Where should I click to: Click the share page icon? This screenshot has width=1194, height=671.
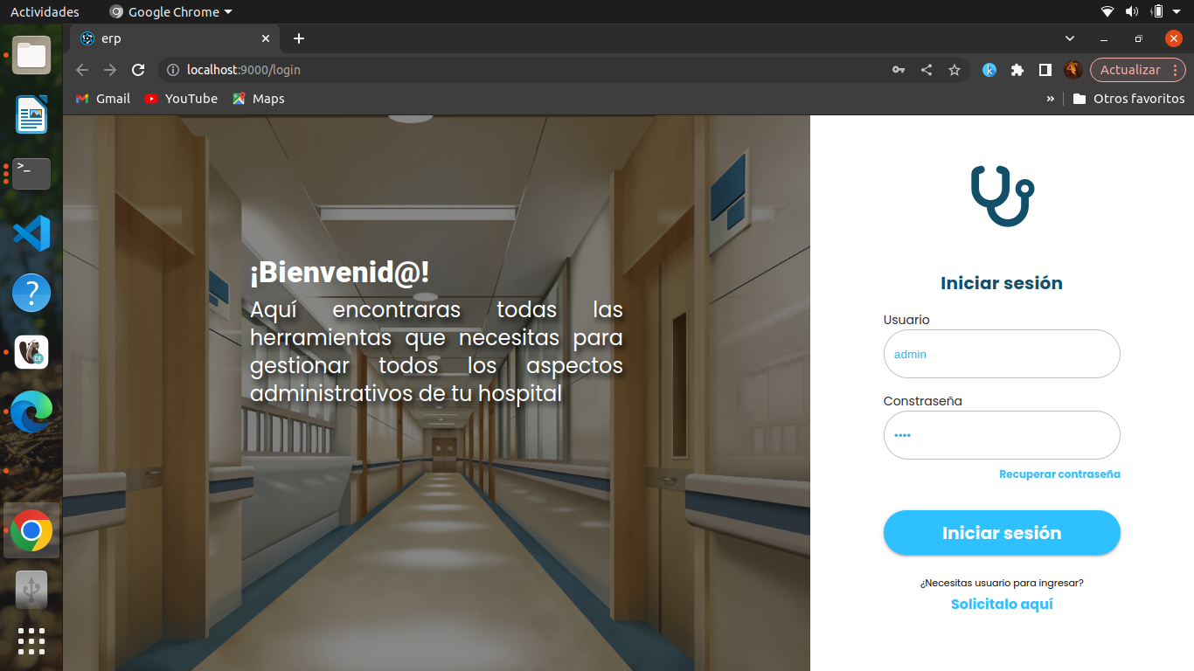pyautogui.click(x=927, y=70)
